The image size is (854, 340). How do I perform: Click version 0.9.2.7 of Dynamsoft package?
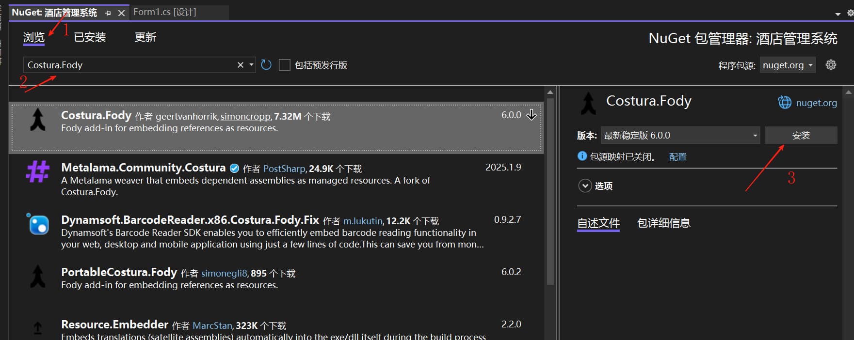[507, 219]
